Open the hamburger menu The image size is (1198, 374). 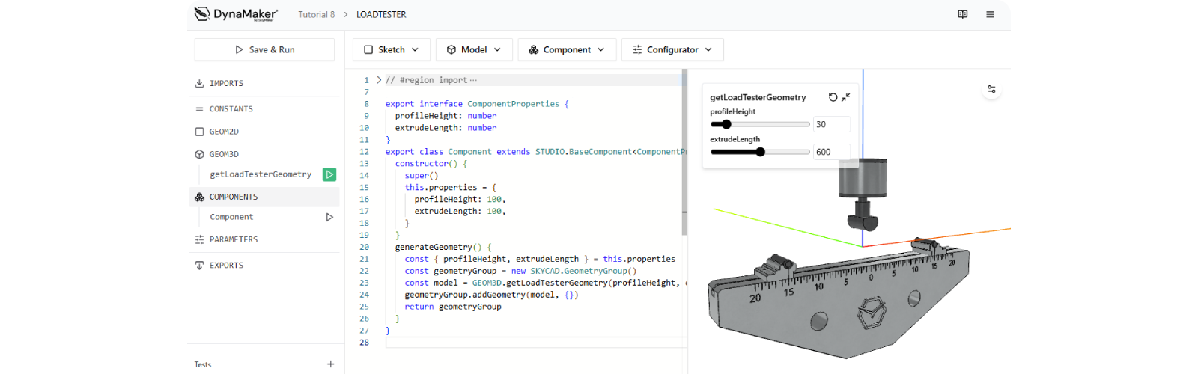tap(990, 14)
